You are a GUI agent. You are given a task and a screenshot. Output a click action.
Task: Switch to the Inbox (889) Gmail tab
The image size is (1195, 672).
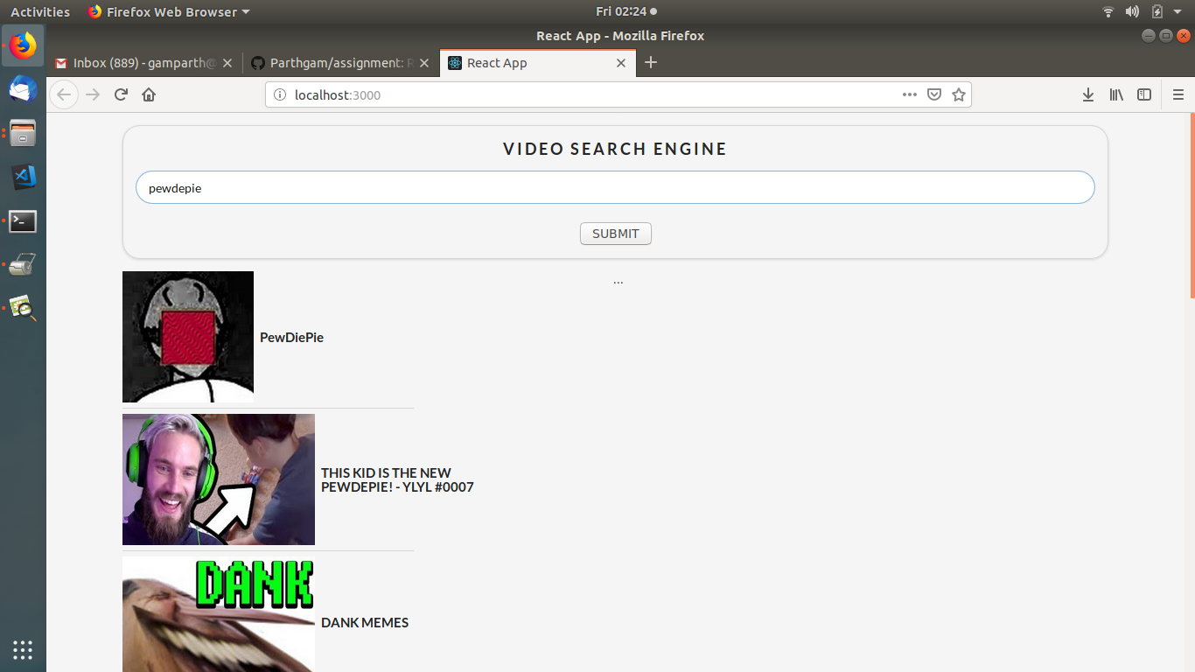[143, 63]
